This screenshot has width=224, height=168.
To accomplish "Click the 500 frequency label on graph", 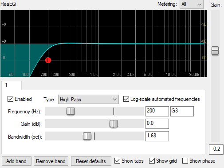I will click(x=72, y=75).
